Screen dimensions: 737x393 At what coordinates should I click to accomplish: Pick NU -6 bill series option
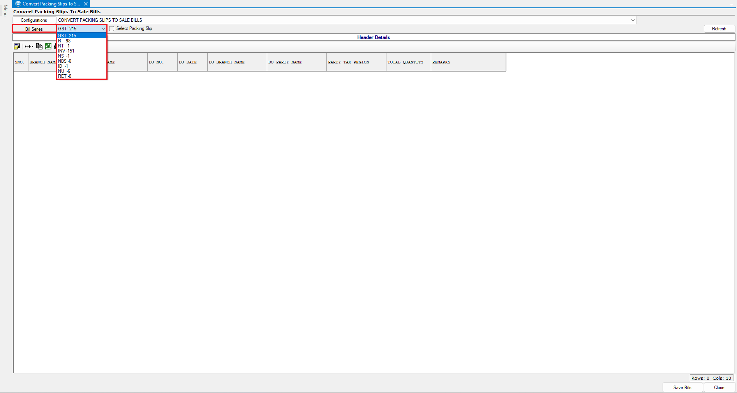point(64,71)
